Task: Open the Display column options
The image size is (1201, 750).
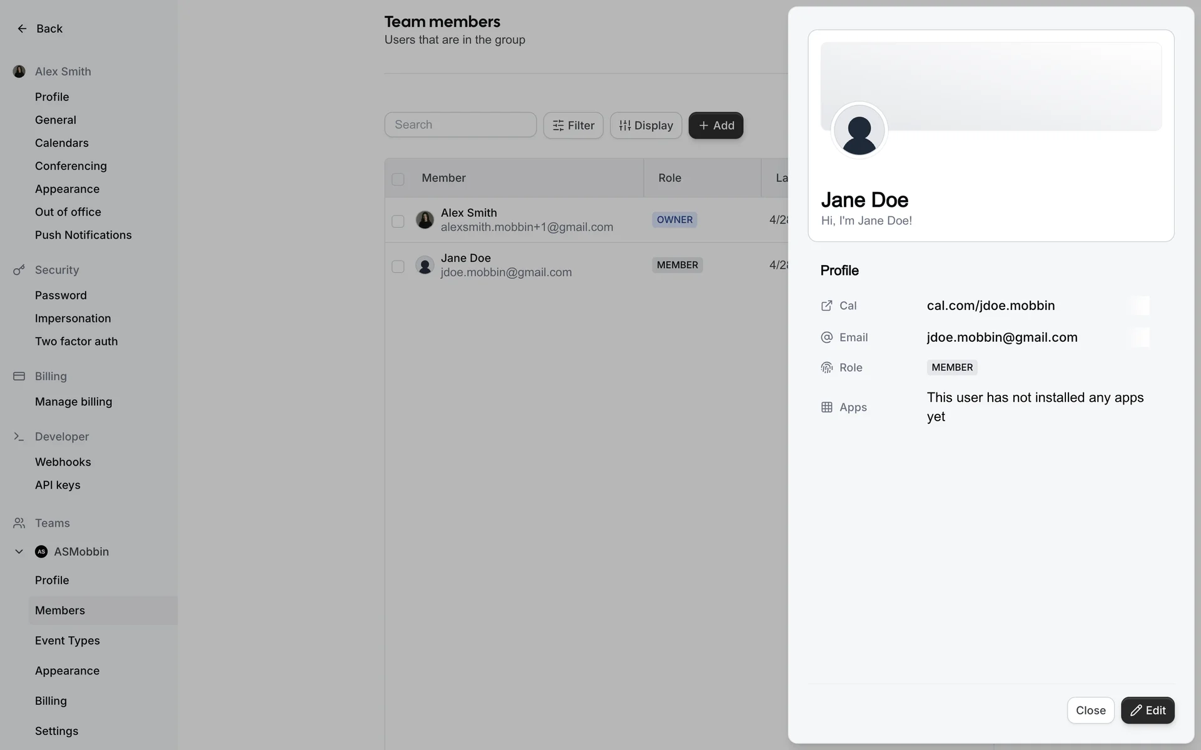Action: tap(646, 126)
